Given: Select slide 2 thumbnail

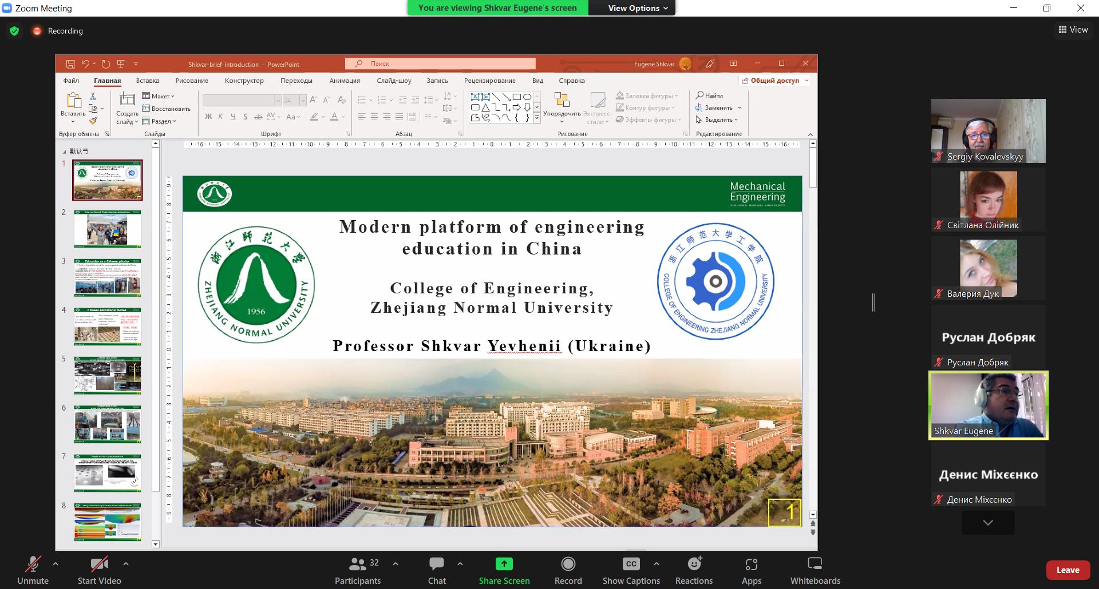Looking at the screenshot, I should click(x=107, y=229).
